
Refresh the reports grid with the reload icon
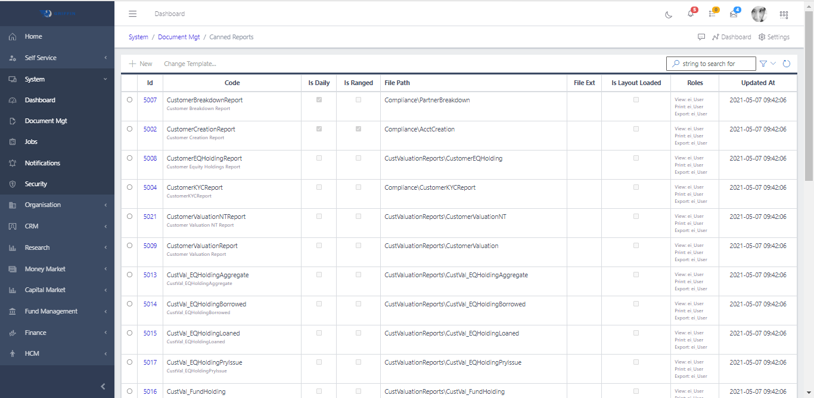pyautogui.click(x=787, y=63)
